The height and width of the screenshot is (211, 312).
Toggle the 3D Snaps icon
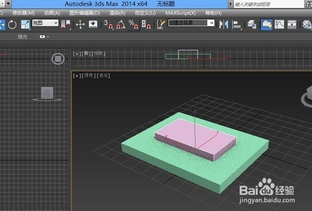click(108, 25)
